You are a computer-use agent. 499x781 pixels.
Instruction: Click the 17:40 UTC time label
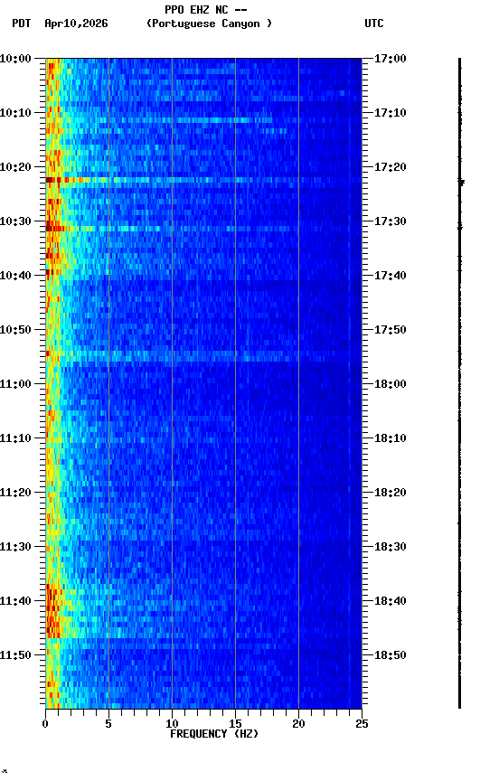click(x=391, y=276)
